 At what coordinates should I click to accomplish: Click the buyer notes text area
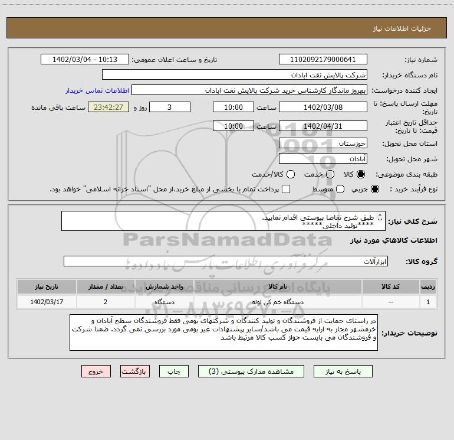click(223, 333)
